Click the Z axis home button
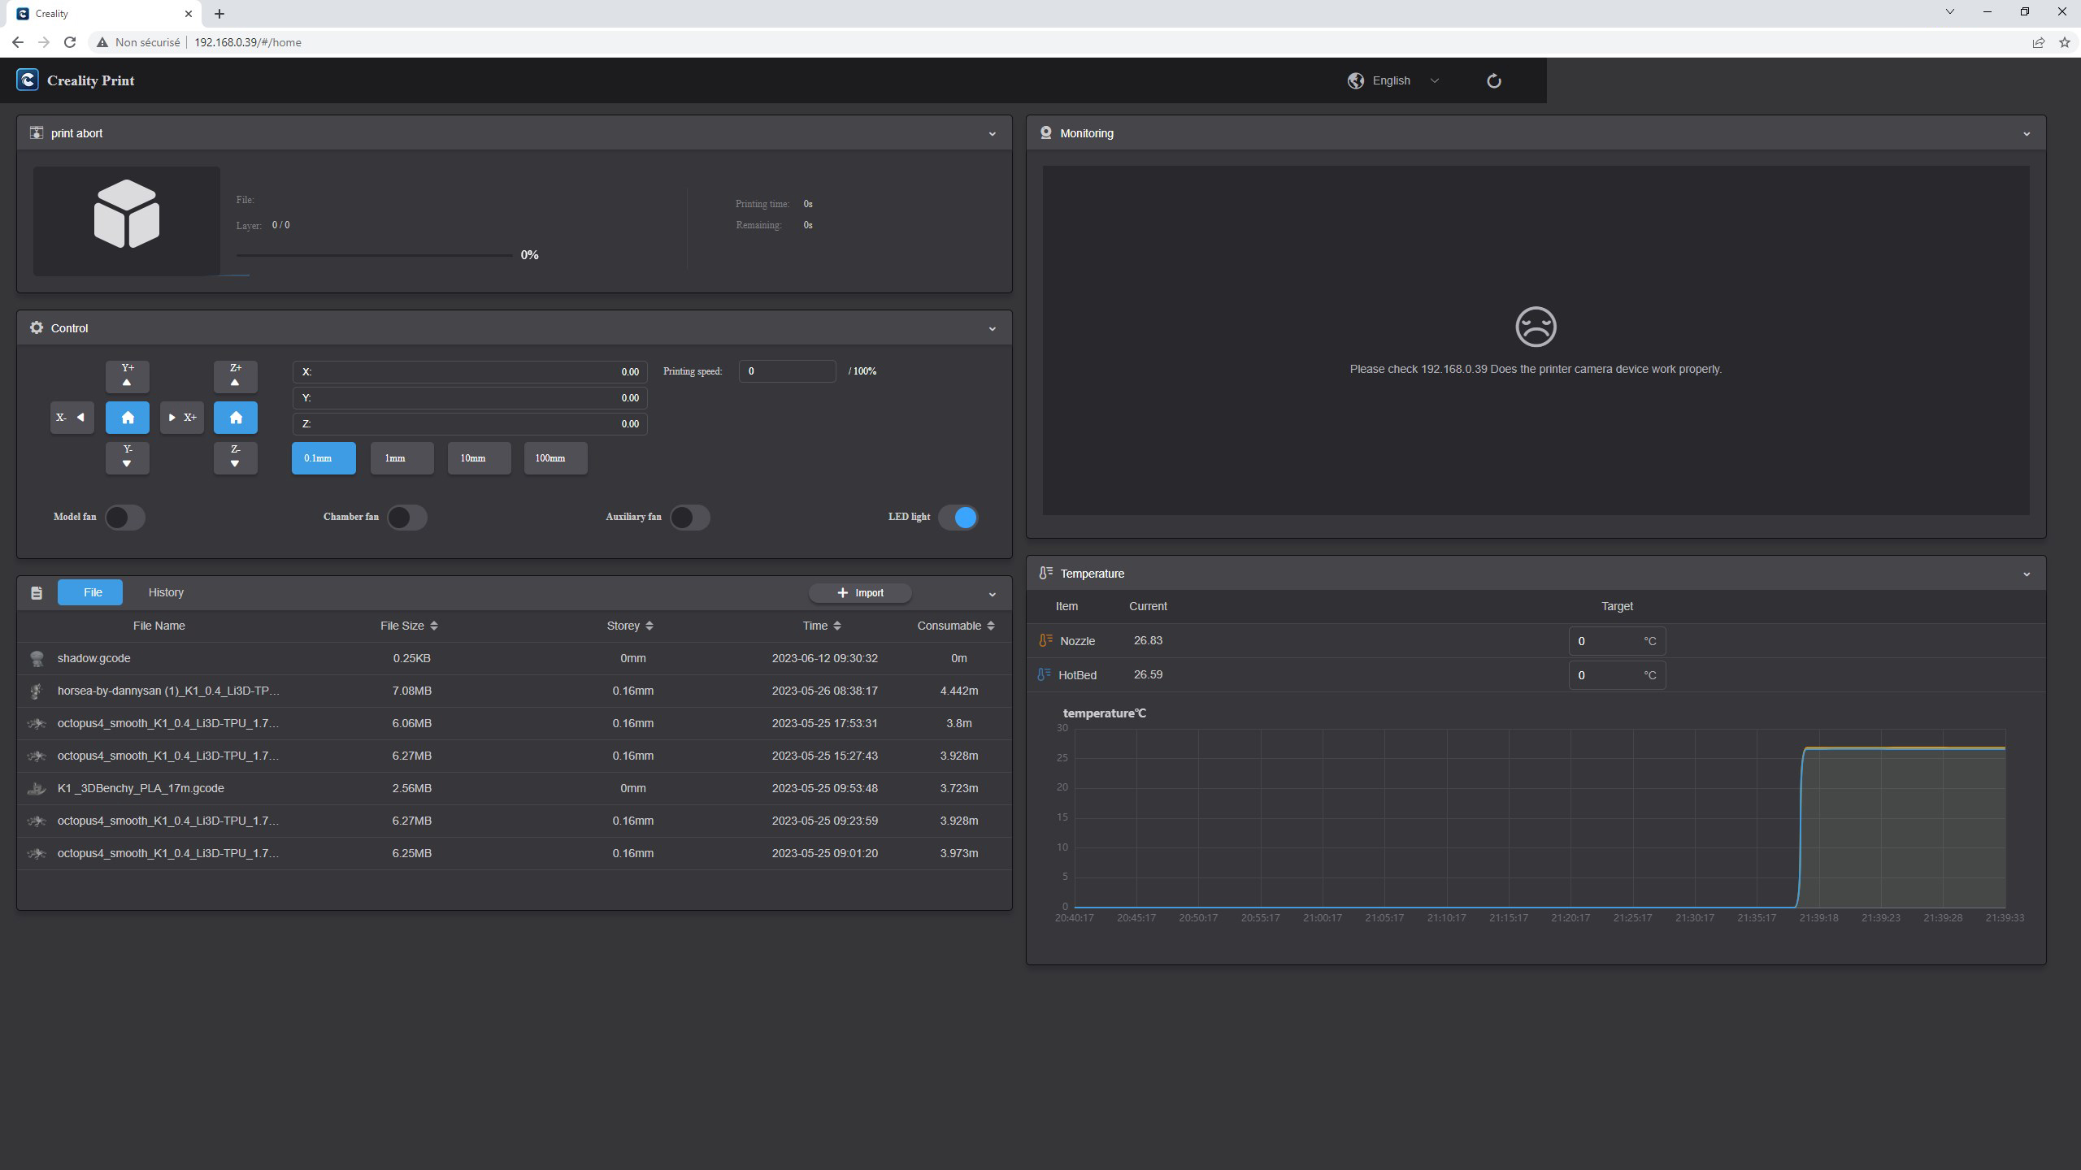 click(236, 418)
